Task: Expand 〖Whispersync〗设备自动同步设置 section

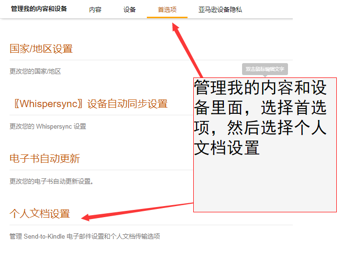Action: (88, 104)
